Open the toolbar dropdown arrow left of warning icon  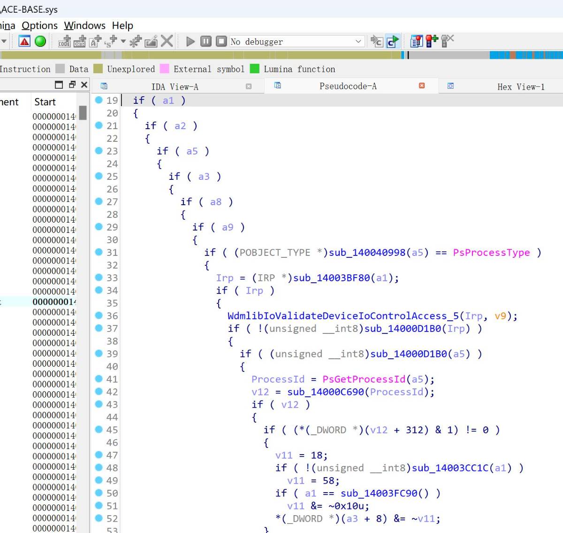4,41
